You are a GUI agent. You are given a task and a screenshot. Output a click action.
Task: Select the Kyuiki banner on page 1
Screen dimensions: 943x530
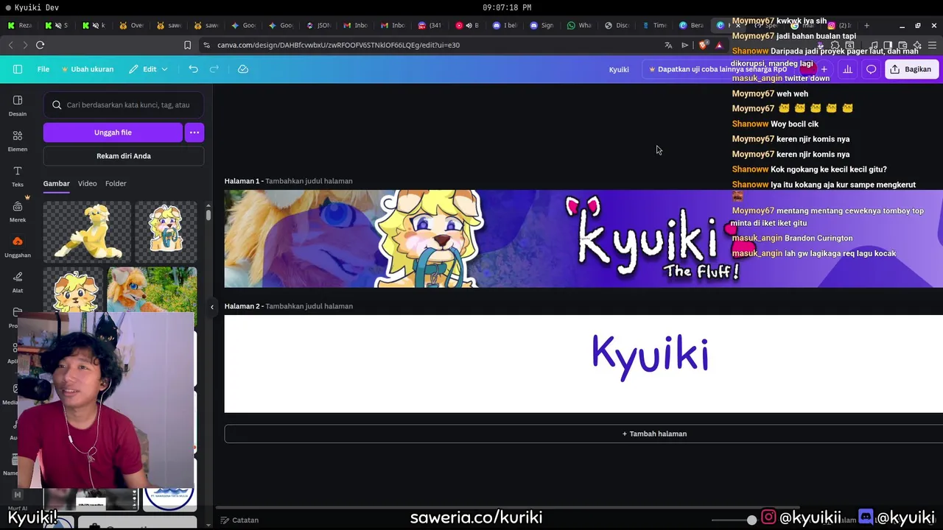tap(583, 239)
